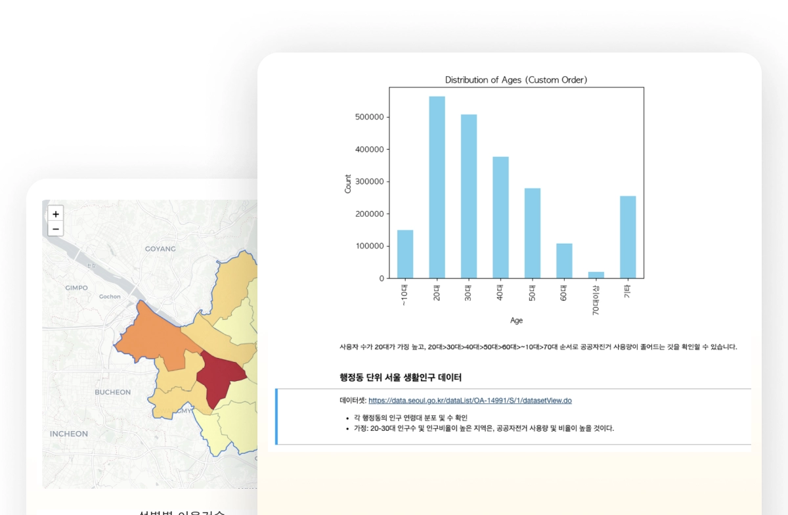Select the 30대 bar in the chart

click(469, 196)
